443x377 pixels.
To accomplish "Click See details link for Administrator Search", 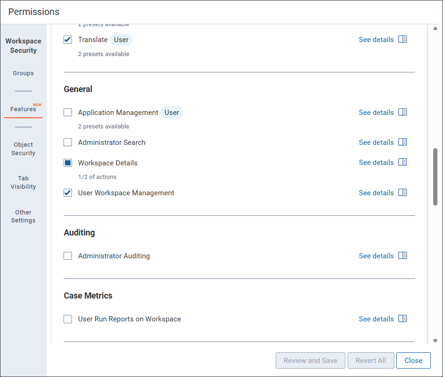I will pyautogui.click(x=376, y=142).
